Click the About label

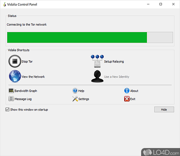134,91
